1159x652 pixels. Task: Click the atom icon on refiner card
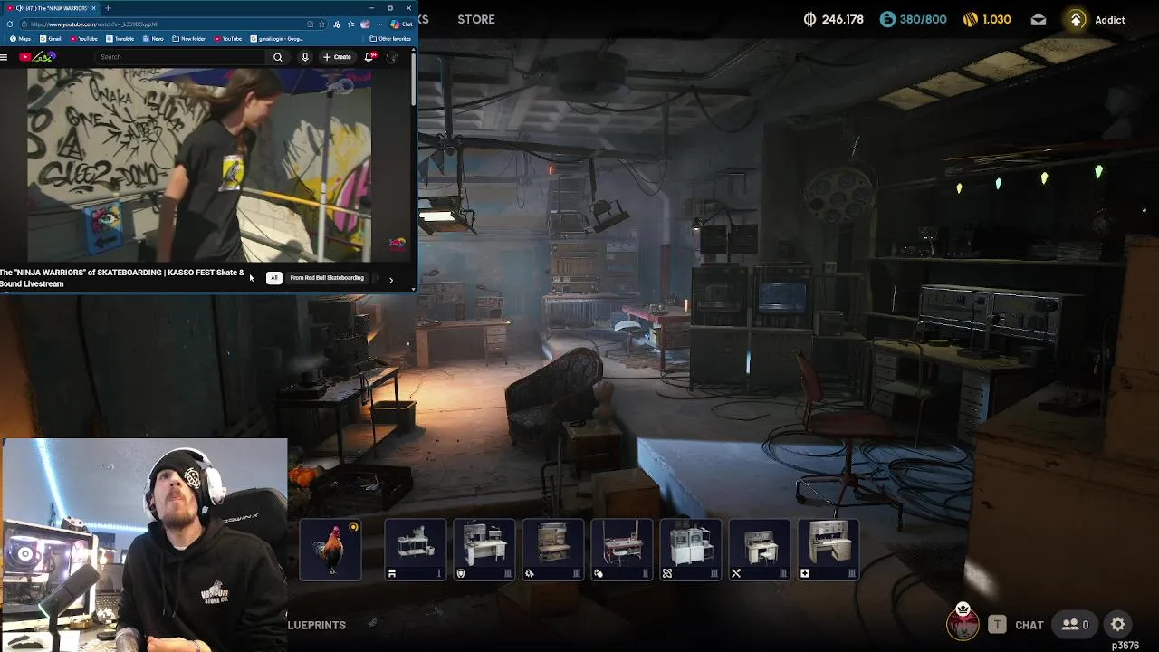tap(667, 573)
